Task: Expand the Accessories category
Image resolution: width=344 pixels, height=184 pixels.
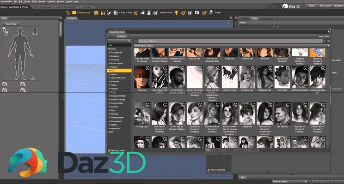Action: 110,53
